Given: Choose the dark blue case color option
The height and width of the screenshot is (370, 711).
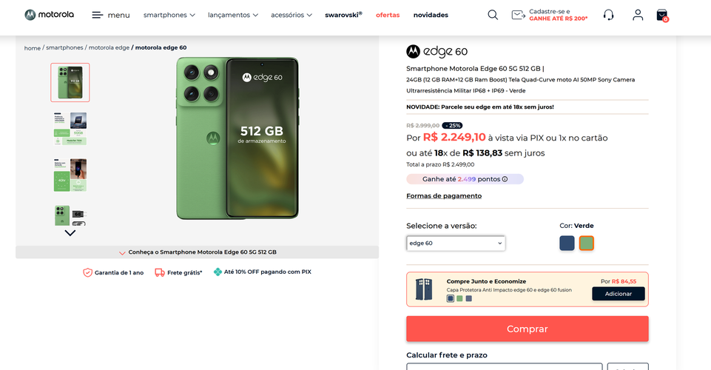Looking at the screenshot, I should (451, 298).
